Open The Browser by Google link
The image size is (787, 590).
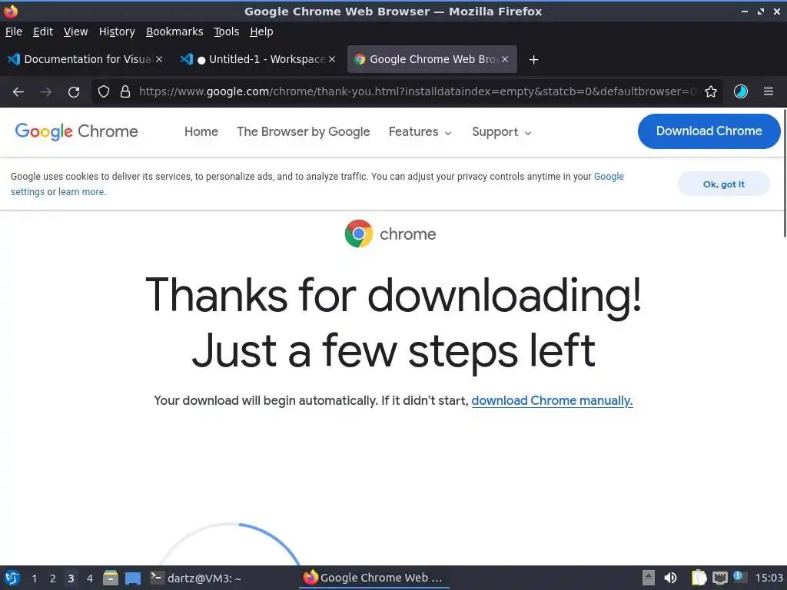(303, 132)
